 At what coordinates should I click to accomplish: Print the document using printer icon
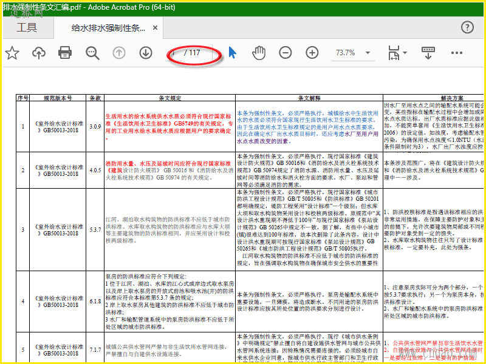click(66, 53)
